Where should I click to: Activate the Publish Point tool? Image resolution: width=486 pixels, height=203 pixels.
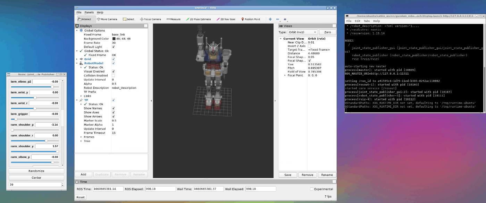click(x=250, y=19)
